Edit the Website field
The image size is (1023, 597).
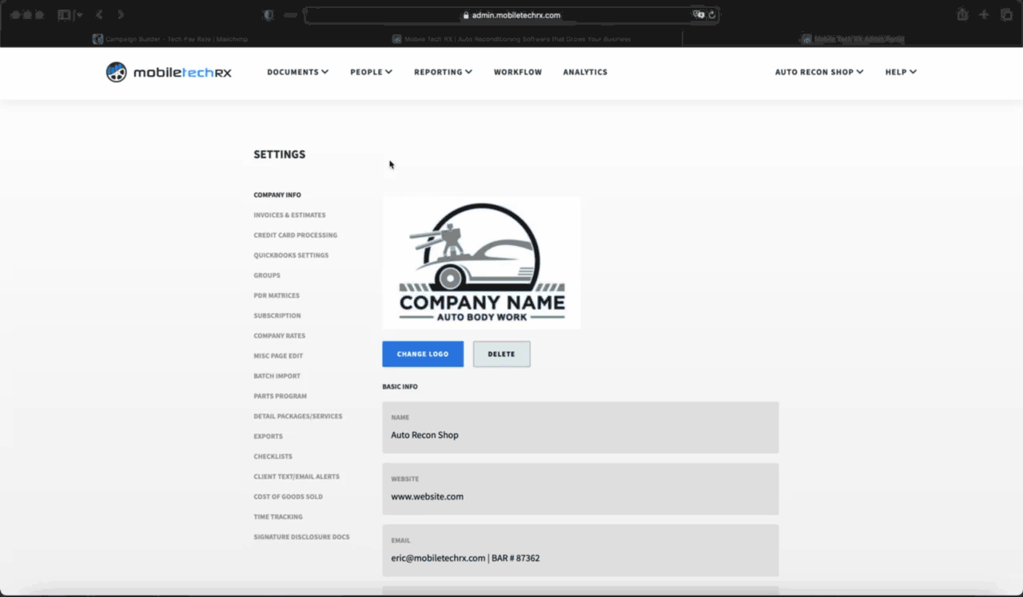[580, 489]
